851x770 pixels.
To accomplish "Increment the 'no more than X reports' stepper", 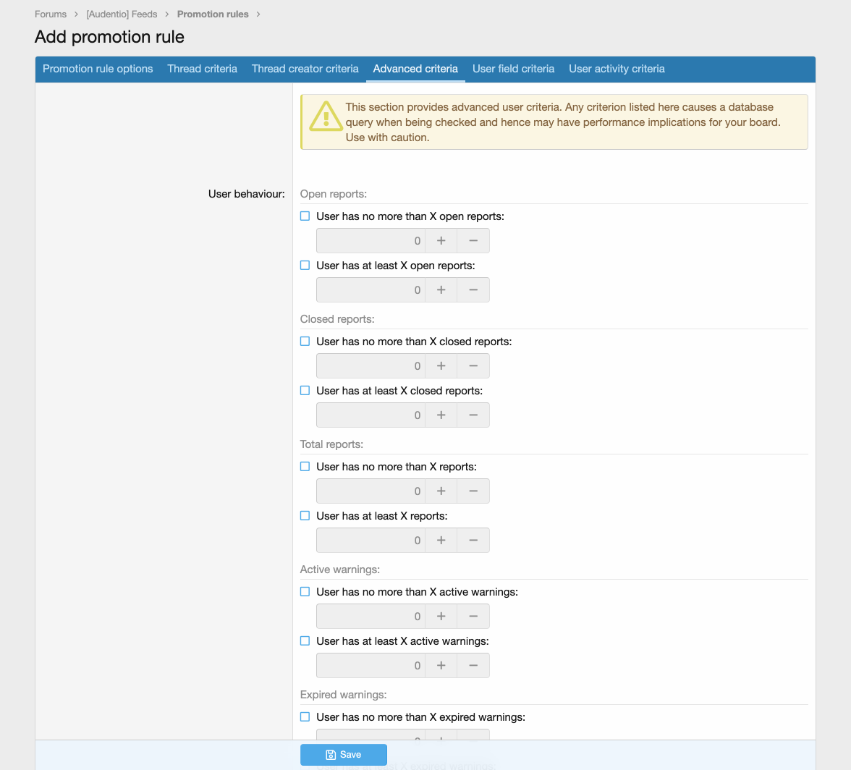I will tap(441, 491).
